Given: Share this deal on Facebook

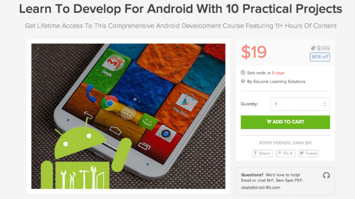Looking at the screenshot, I should point(263,153).
